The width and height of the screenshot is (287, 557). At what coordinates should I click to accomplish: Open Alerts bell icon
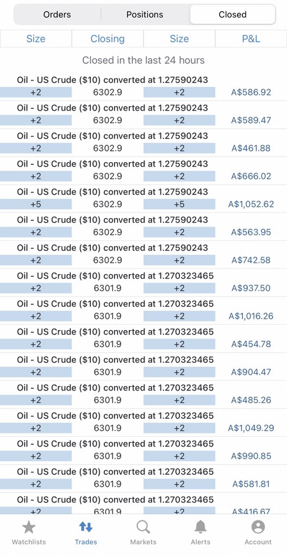pyautogui.click(x=201, y=527)
